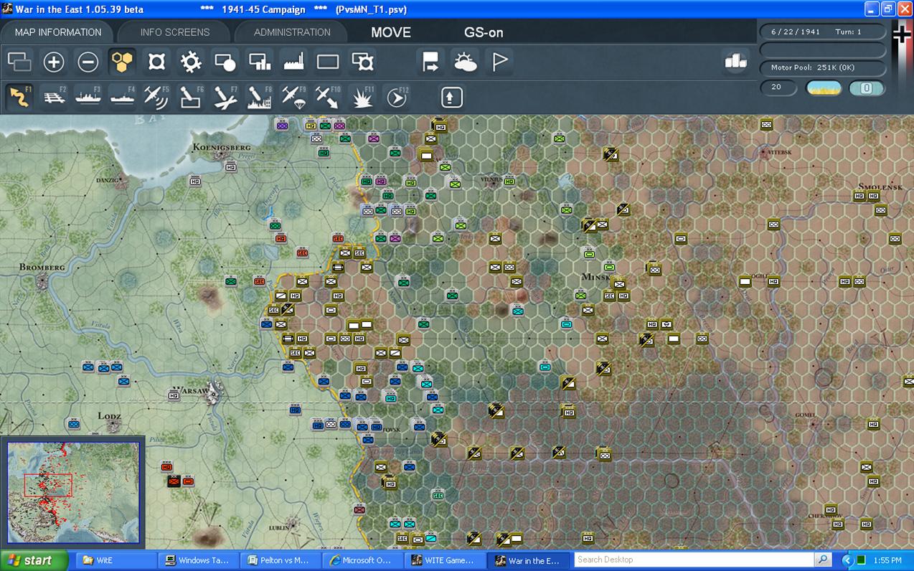Click the gear cog toolbar icon
The image size is (914, 571).
coord(191,62)
